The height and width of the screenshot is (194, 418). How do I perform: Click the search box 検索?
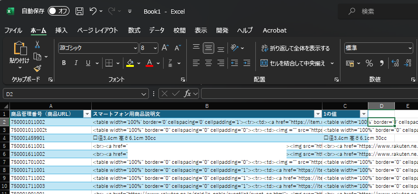(378, 11)
